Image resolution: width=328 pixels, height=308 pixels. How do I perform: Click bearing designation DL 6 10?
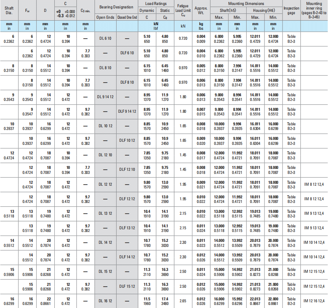coord(106,39)
